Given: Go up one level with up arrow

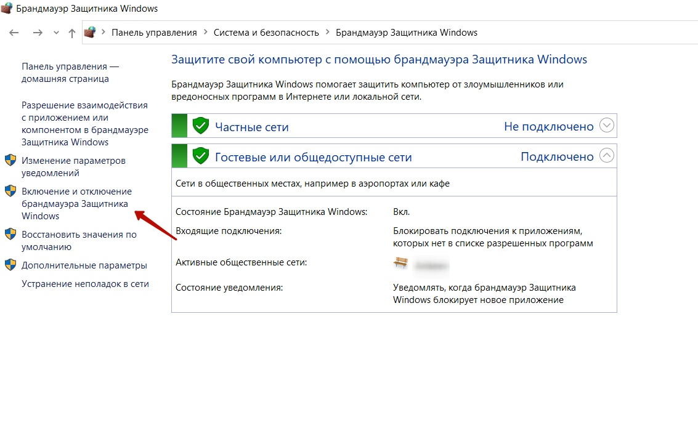Looking at the screenshot, I should [x=71, y=33].
